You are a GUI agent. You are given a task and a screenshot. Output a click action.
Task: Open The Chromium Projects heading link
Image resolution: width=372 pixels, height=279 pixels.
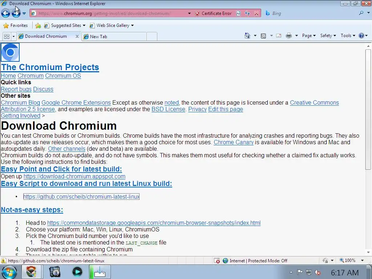(x=50, y=67)
